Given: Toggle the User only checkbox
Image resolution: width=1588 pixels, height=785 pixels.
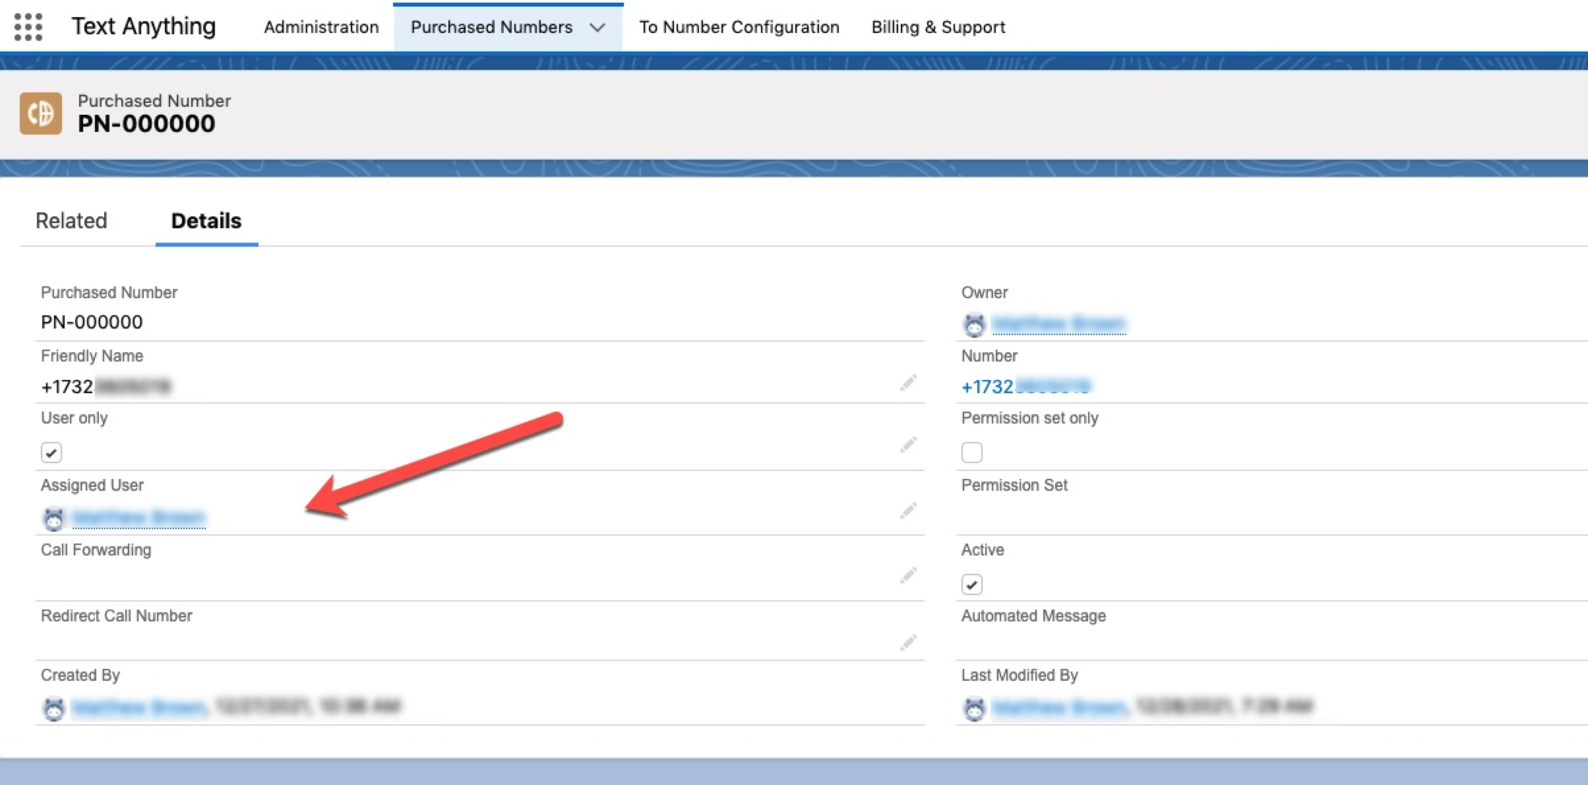Looking at the screenshot, I should click(51, 453).
